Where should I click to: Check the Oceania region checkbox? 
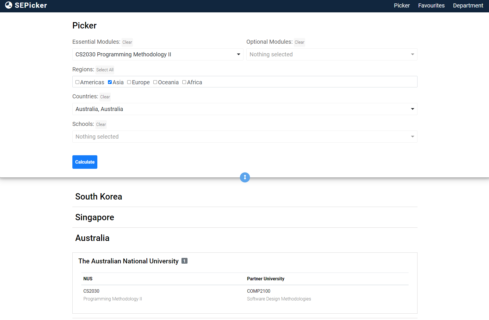tap(155, 82)
